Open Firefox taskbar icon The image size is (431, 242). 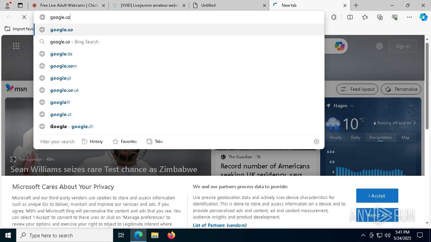pos(171,235)
